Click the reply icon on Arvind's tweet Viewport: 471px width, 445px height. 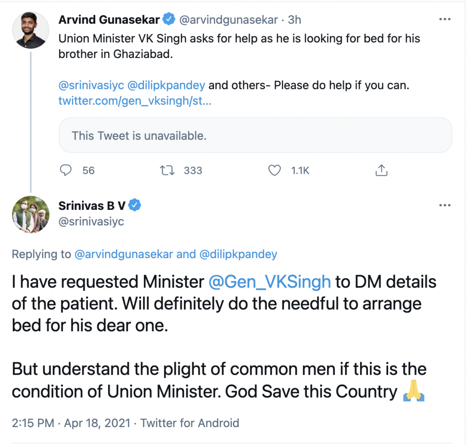point(67,171)
